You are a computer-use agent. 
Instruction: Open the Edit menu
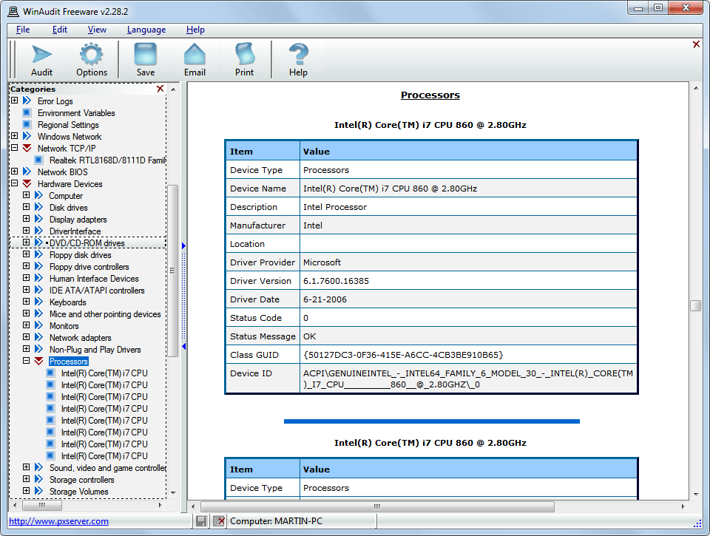[60, 30]
